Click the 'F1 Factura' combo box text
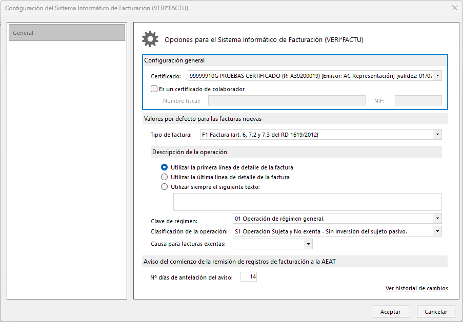The height and width of the screenshot is (322, 463). (317, 135)
